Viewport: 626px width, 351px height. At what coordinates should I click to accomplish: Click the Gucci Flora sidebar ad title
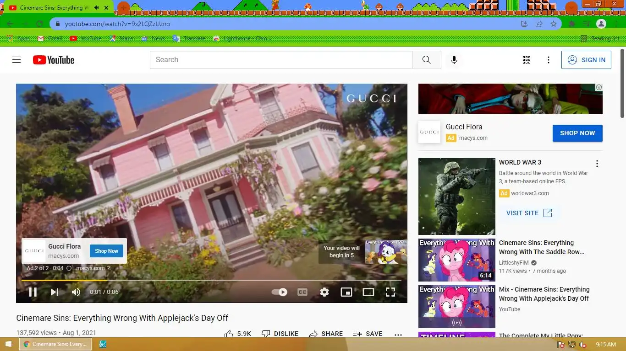click(x=464, y=127)
